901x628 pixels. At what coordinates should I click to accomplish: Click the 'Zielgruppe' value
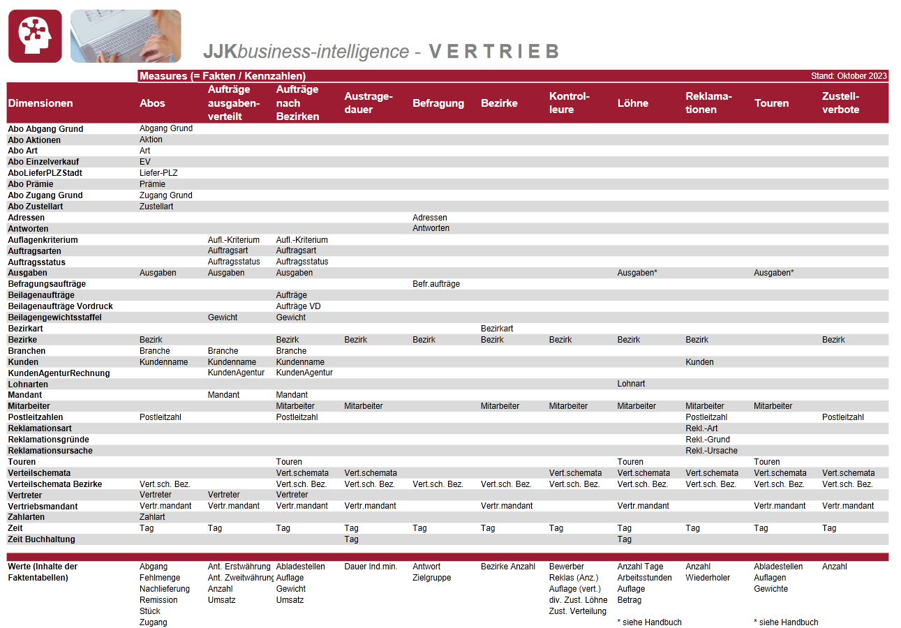tap(431, 578)
